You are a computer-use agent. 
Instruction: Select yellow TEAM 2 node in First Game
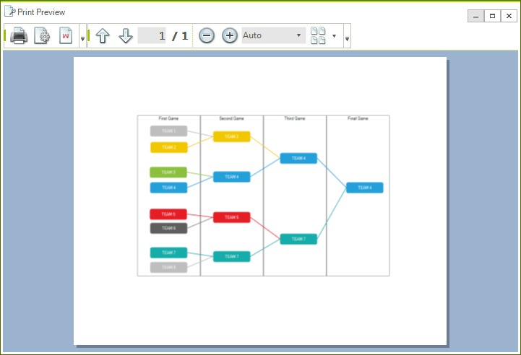tap(169, 147)
